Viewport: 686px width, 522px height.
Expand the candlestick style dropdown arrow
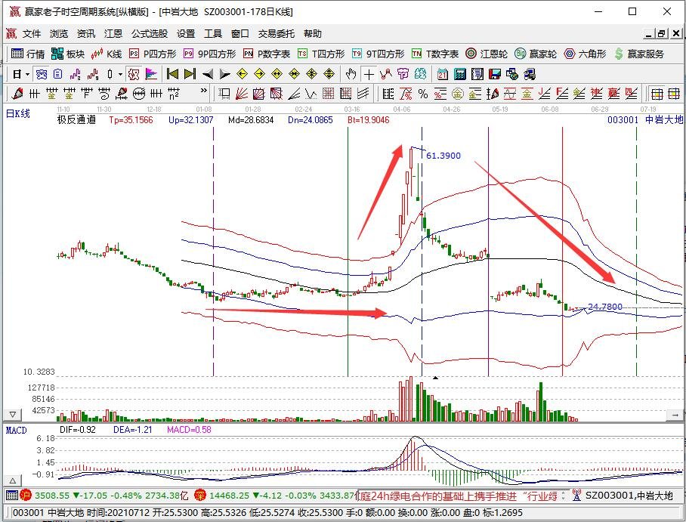(x=120, y=74)
